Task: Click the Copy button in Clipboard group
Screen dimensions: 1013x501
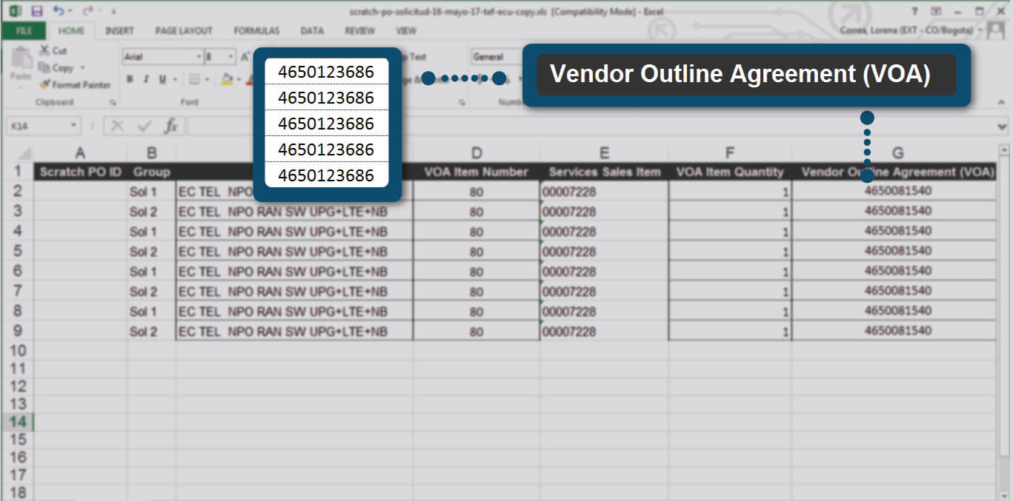Action: tap(58, 67)
